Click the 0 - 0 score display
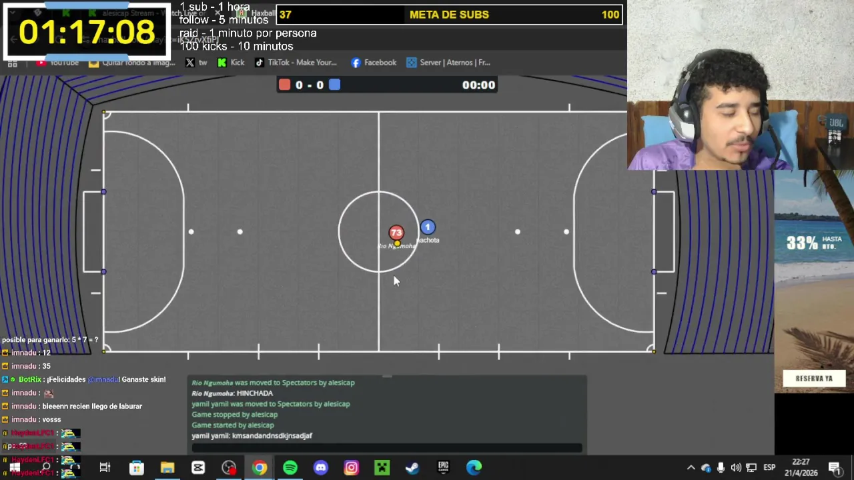 click(310, 85)
